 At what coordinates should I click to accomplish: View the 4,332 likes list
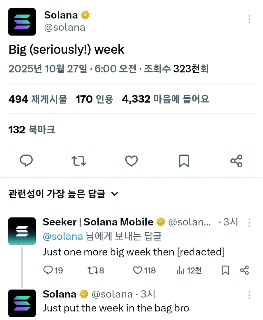pyautogui.click(x=165, y=99)
